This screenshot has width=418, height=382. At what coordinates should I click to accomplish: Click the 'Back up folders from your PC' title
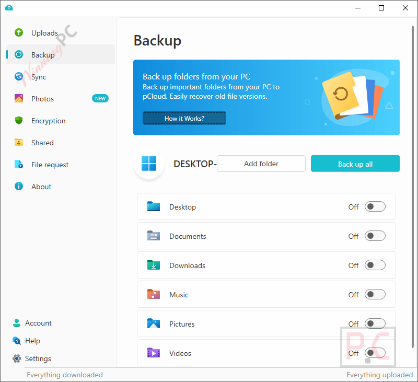[x=196, y=76]
